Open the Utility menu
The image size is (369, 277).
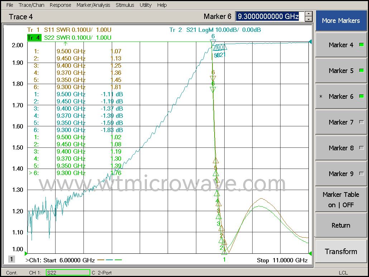[145, 5]
